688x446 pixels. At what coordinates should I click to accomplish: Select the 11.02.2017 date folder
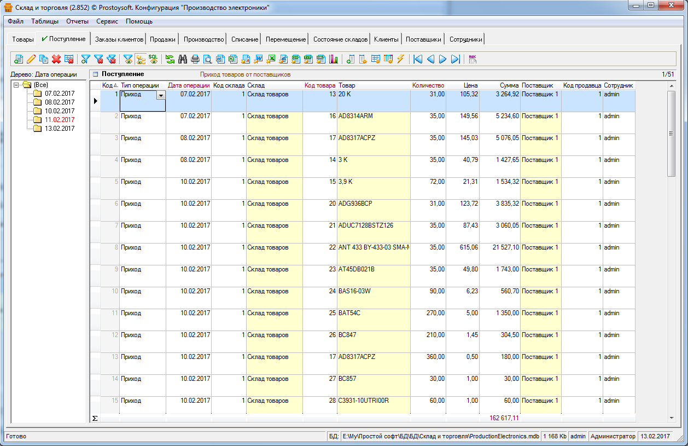[60, 120]
